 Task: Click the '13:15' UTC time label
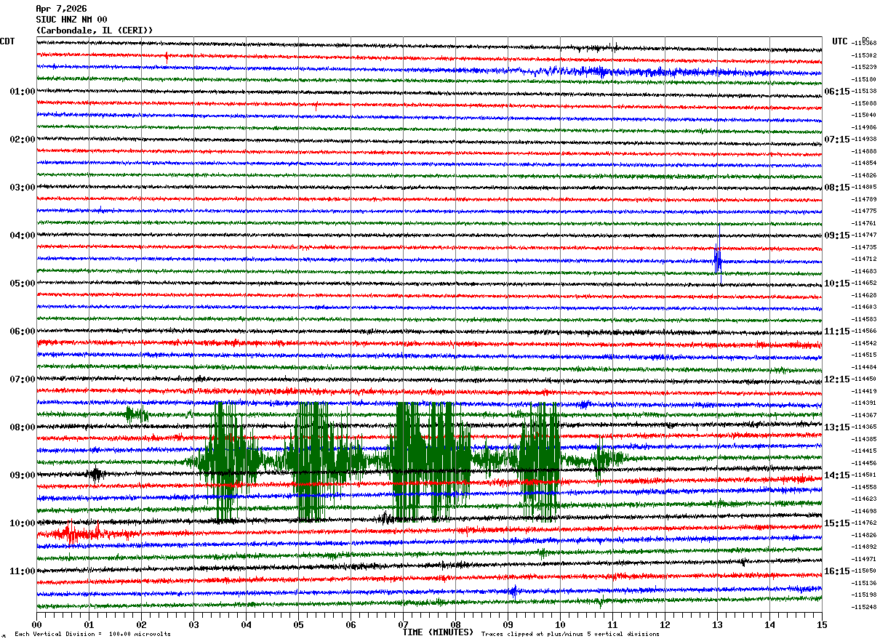(837, 427)
